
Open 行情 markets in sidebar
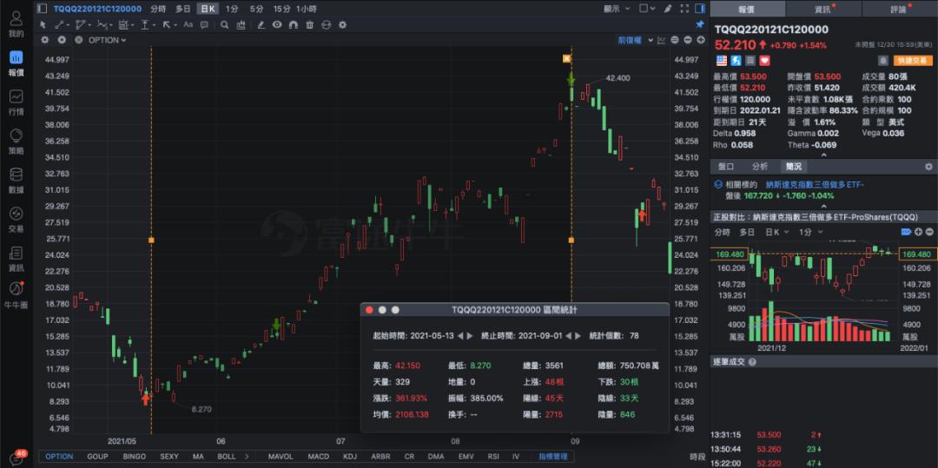point(17,102)
